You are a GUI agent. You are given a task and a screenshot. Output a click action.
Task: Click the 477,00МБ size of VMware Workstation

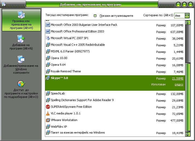[x=177, y=121]
